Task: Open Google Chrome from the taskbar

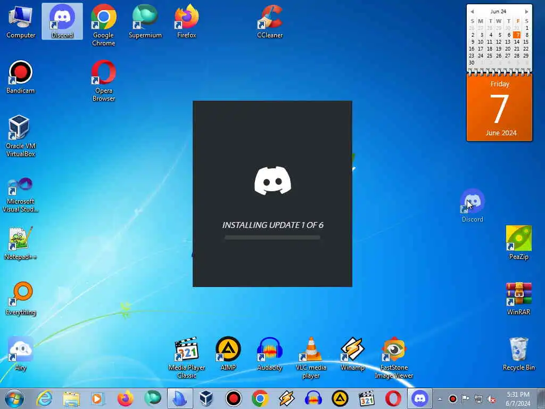Action: 260,398
